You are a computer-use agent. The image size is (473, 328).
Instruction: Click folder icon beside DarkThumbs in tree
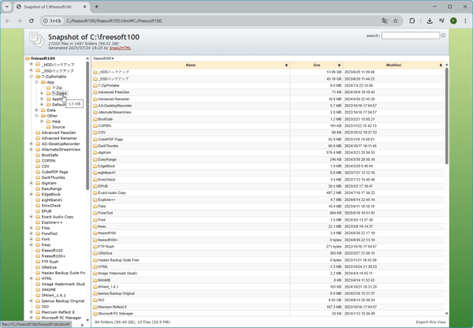tap(38, 177)
